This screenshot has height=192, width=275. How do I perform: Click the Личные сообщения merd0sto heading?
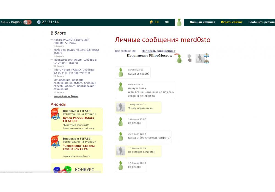click(163, 40)
